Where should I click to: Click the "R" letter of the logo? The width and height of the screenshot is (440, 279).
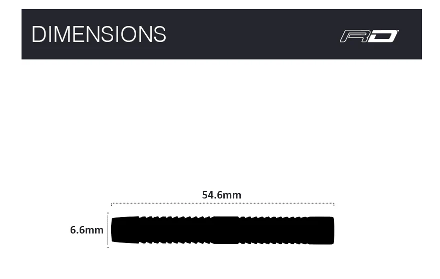point(353,36)
